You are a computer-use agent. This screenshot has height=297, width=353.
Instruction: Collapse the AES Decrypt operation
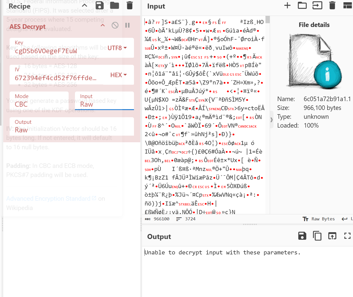pos(103,25)
